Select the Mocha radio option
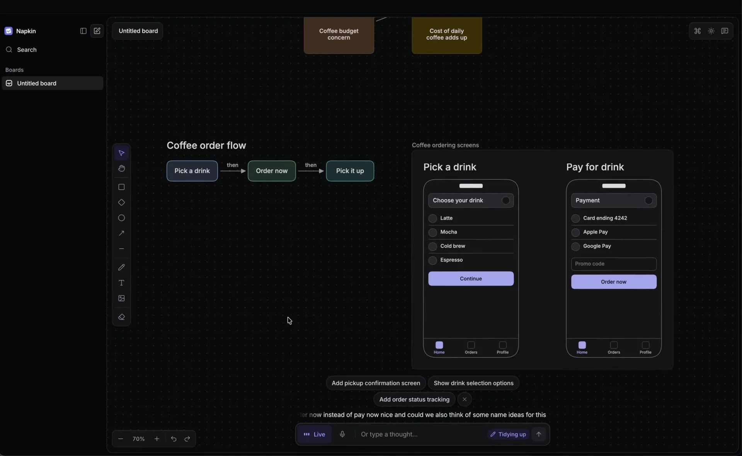The width and height of the screenshot is (742, 456). [433, 232]
